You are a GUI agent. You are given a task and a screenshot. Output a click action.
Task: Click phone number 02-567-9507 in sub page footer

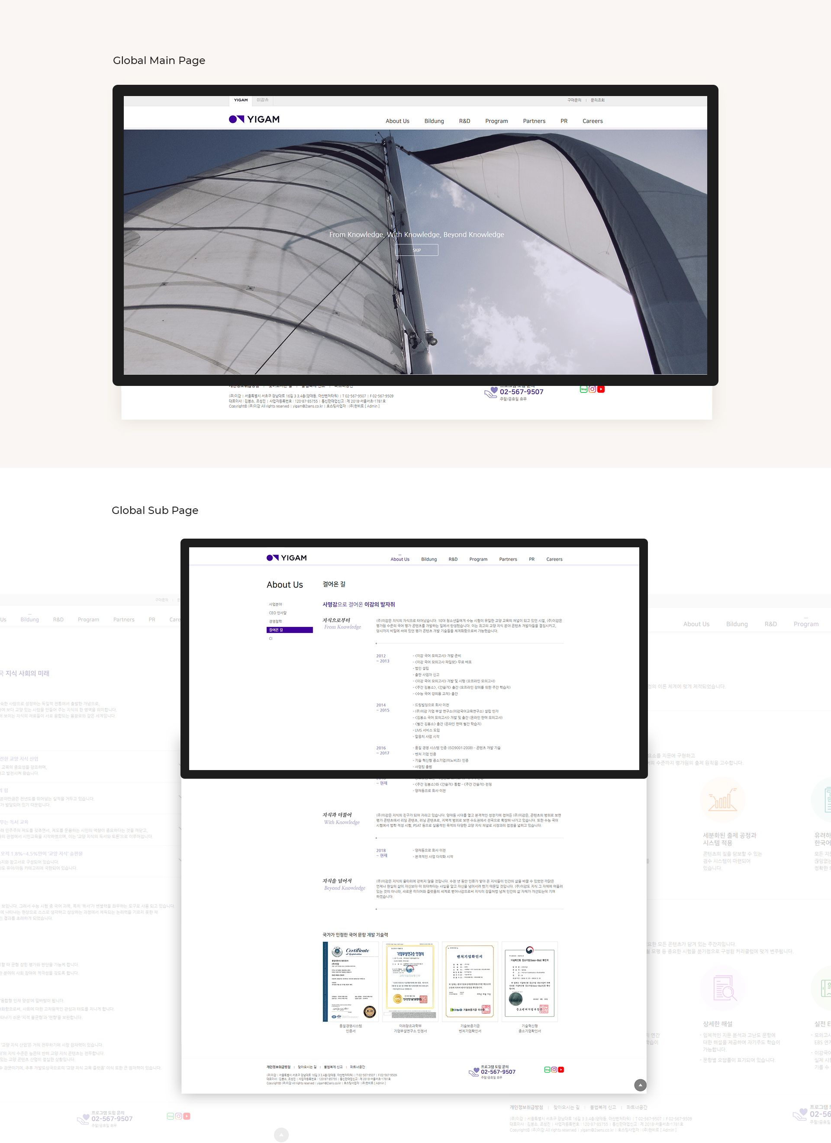498,1072
